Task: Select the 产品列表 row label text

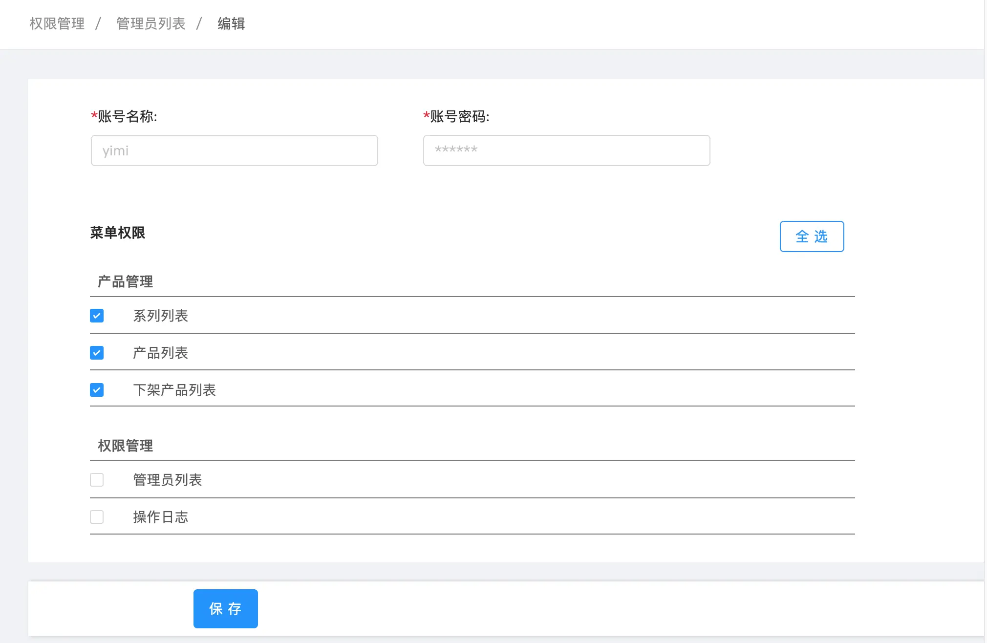Action: pos(160,353)
